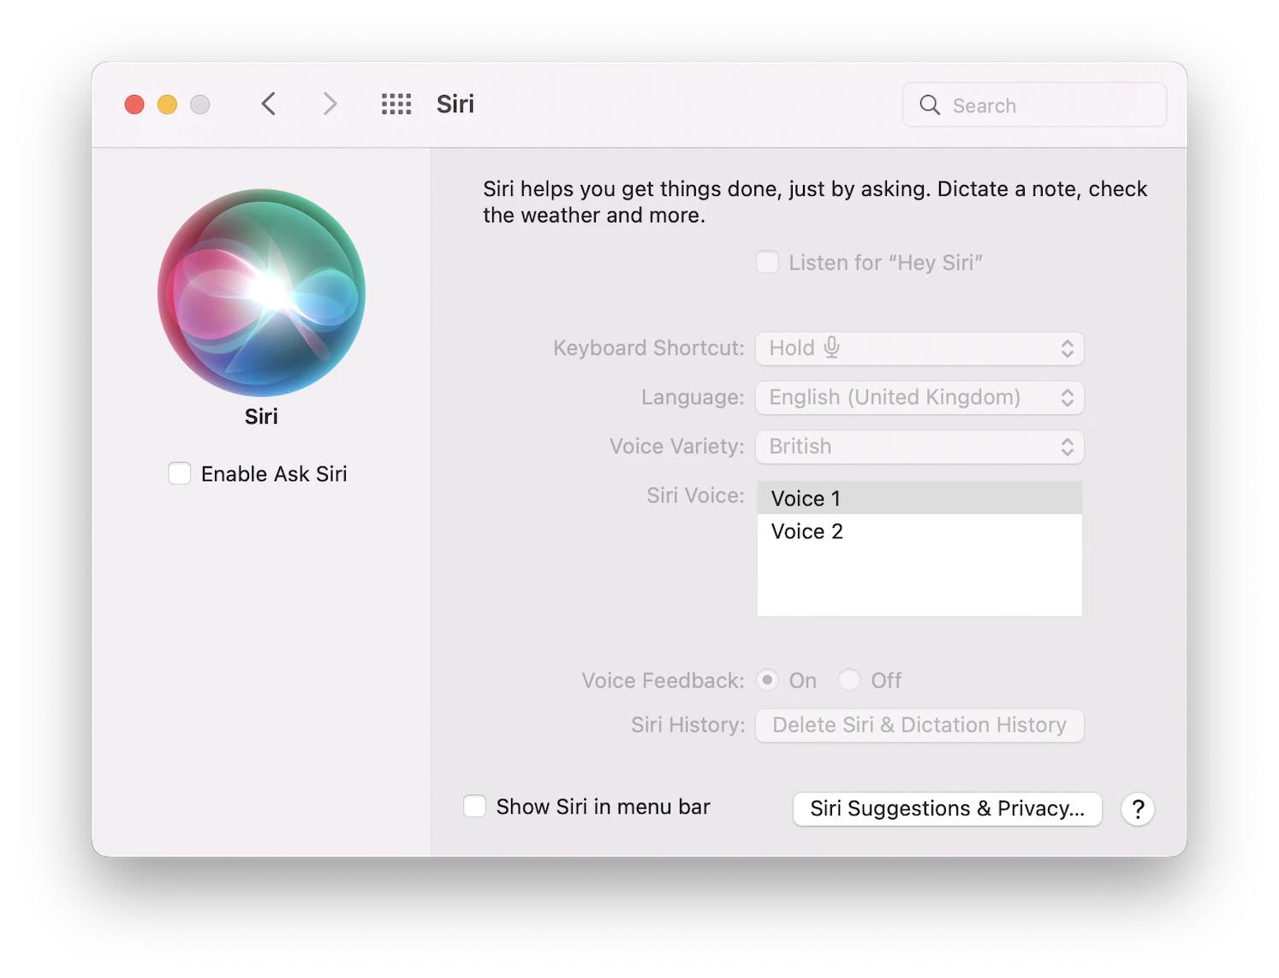Click the search magnifying glass icon
Viewport: 1279px width, 978px height.
pos(930,105)
